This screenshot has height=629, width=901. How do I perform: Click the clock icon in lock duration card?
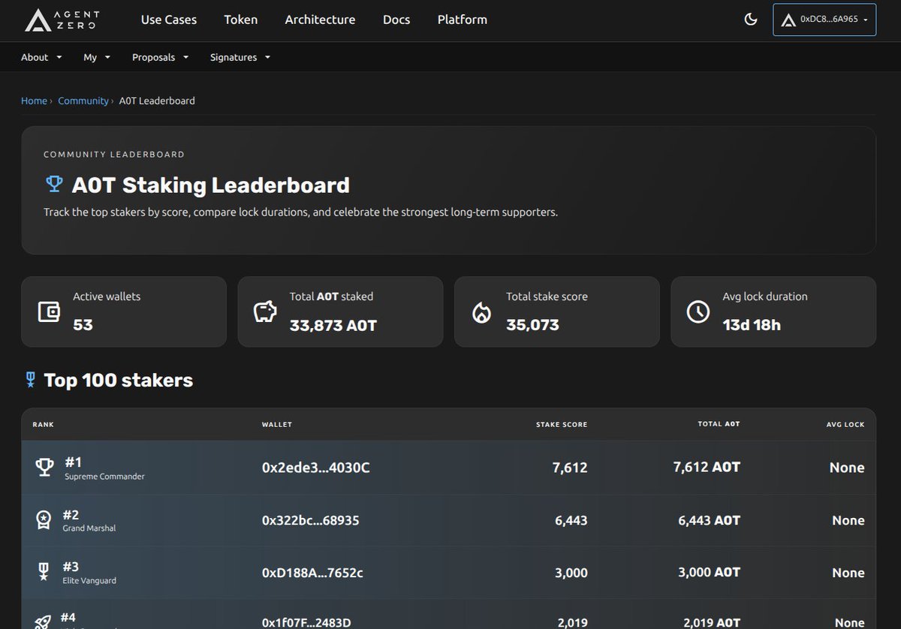point(698,311)
